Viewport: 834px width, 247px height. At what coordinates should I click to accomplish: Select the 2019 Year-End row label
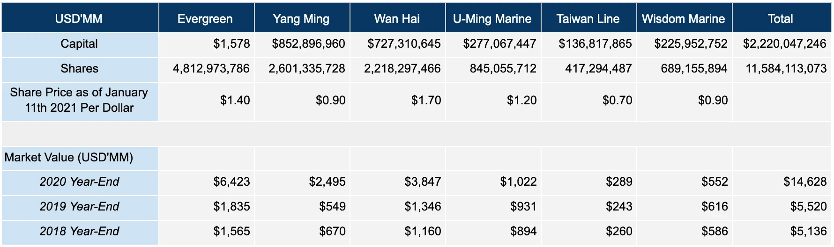point(79,206)
